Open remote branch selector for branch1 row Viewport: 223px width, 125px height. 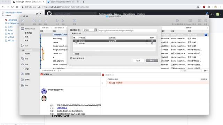[147, 41]
